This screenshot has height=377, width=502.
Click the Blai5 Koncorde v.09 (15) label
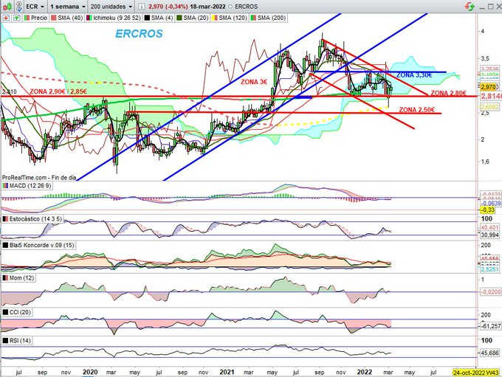click(x=41, y=245)
